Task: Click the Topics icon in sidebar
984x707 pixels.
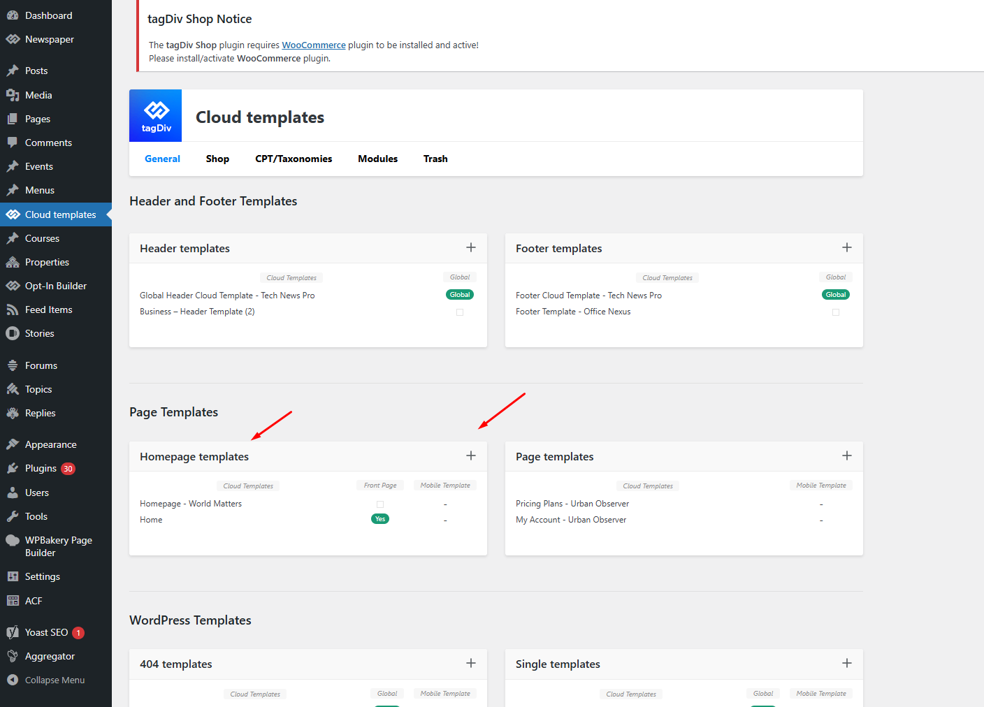Action: 13,389
